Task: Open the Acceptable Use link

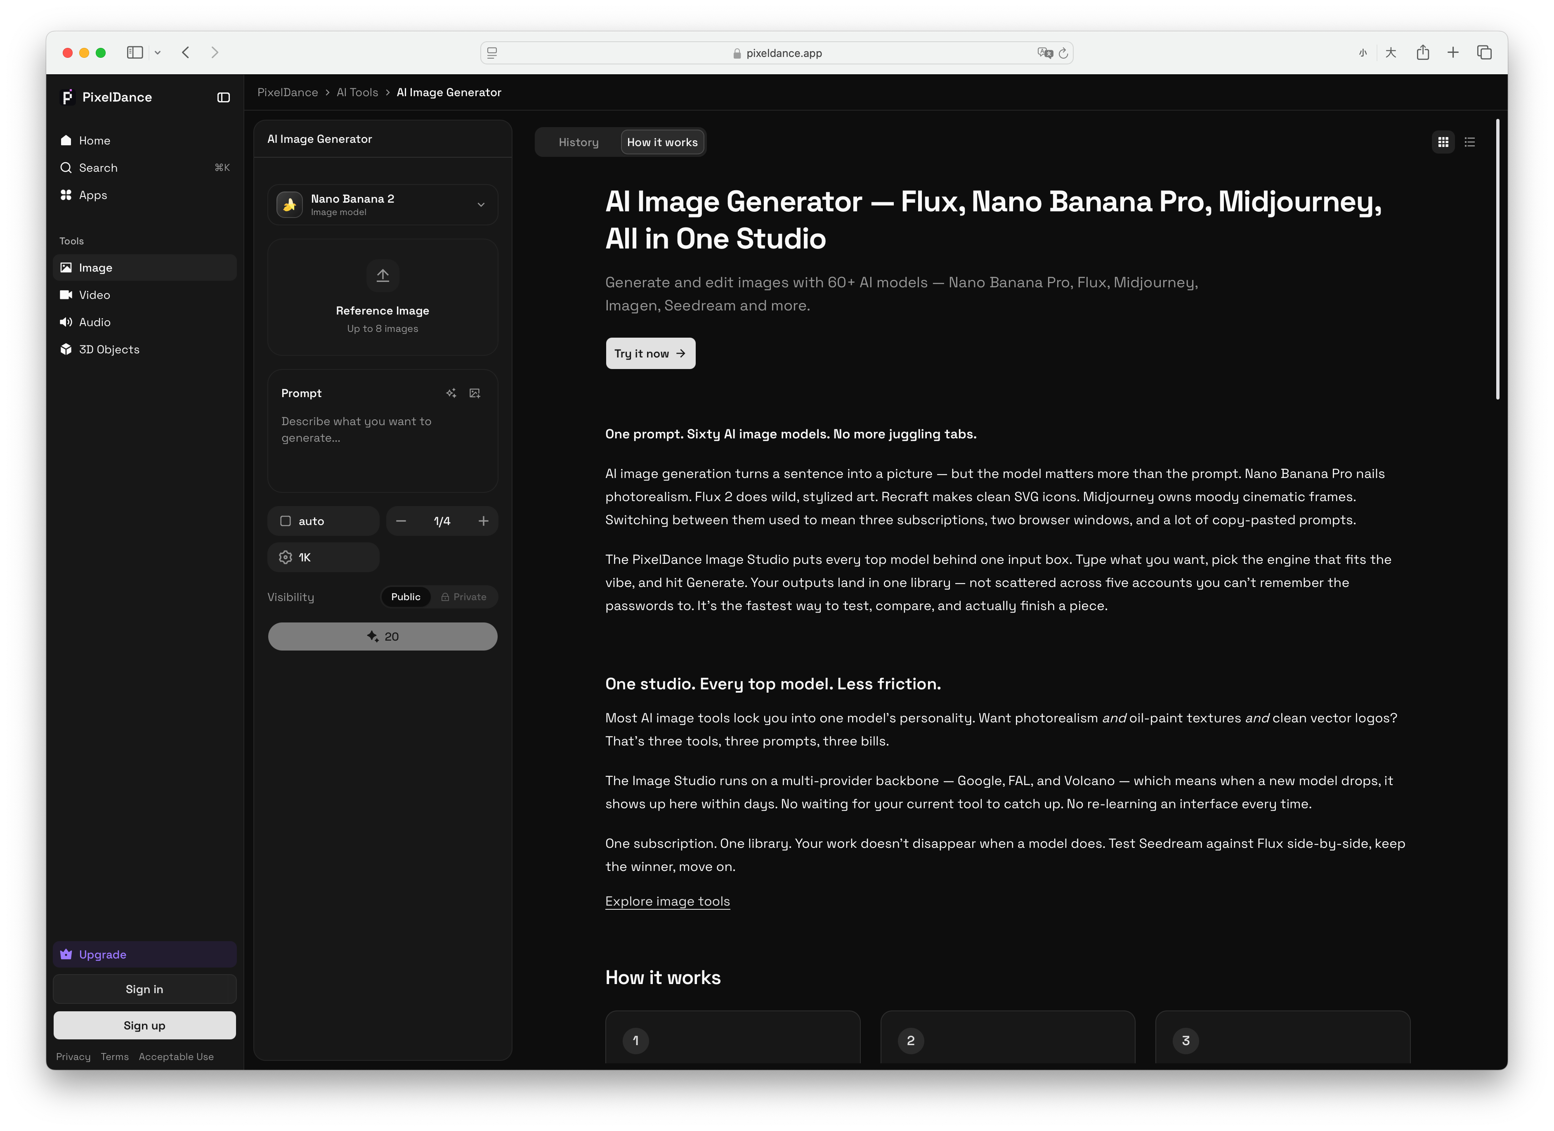Action: click(176, 1056)
